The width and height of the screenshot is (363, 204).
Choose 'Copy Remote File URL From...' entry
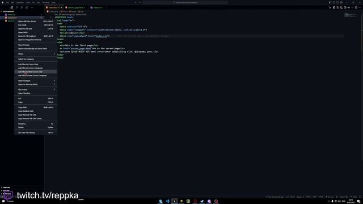tap(36, 118)
